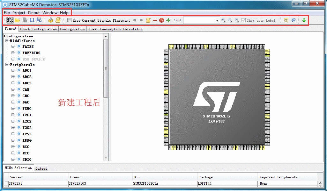Screen dimensions: 327x191
Task: Click the Required Peripherals column header
Action: click(287, 177)
